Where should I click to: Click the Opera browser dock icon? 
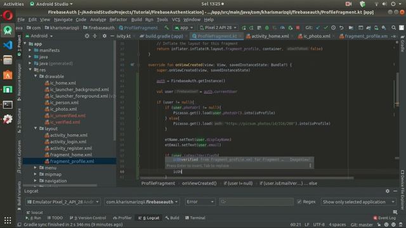(x=8, y=15)
